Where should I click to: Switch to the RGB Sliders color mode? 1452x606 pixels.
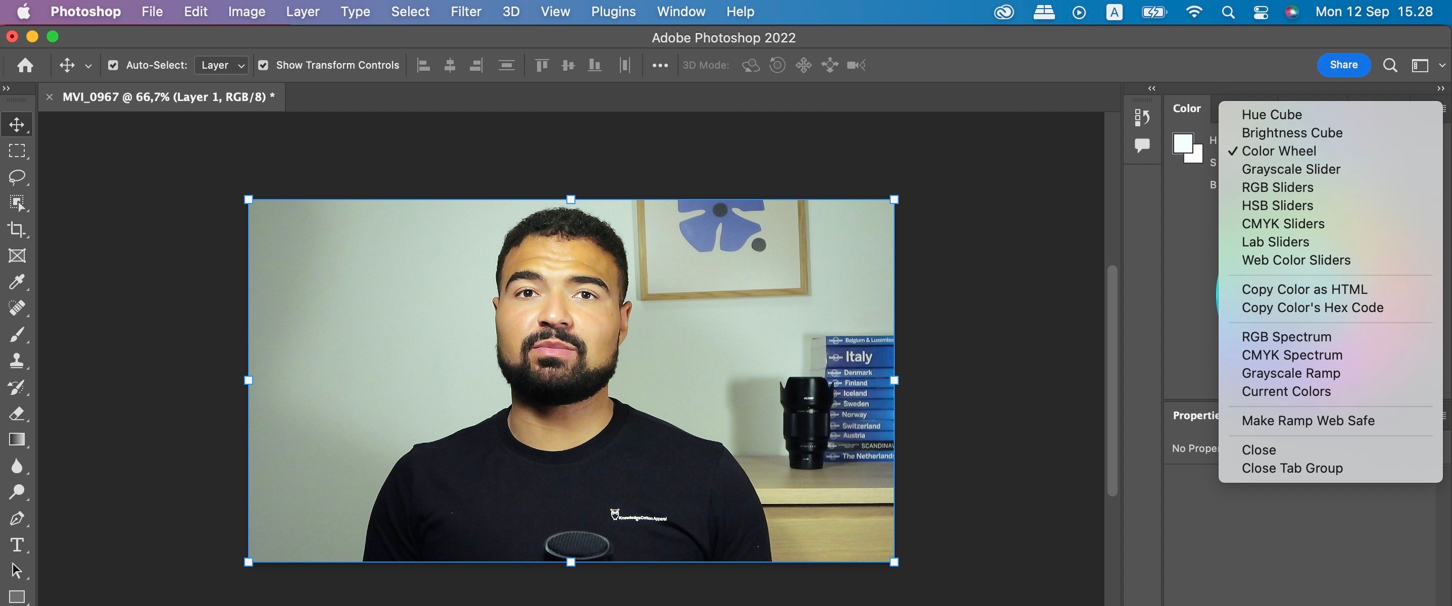[x=1277, y=187]
